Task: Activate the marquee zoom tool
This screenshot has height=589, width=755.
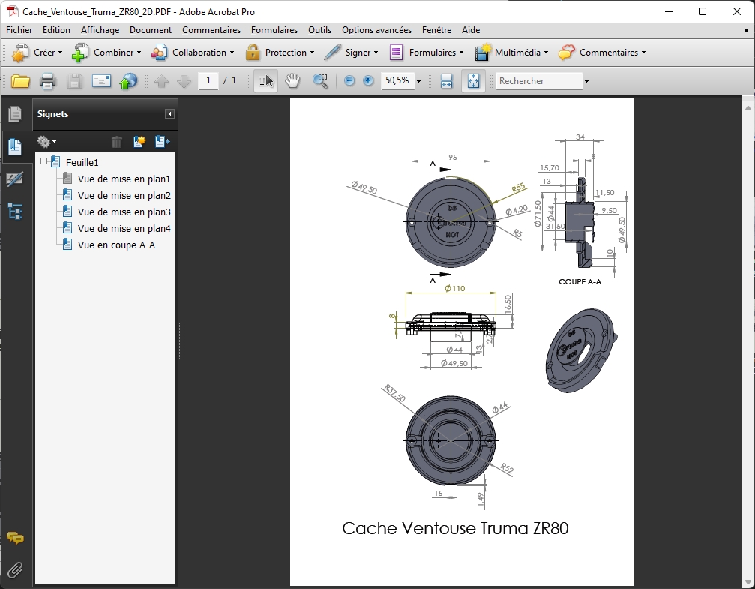Action: (320, 81)
